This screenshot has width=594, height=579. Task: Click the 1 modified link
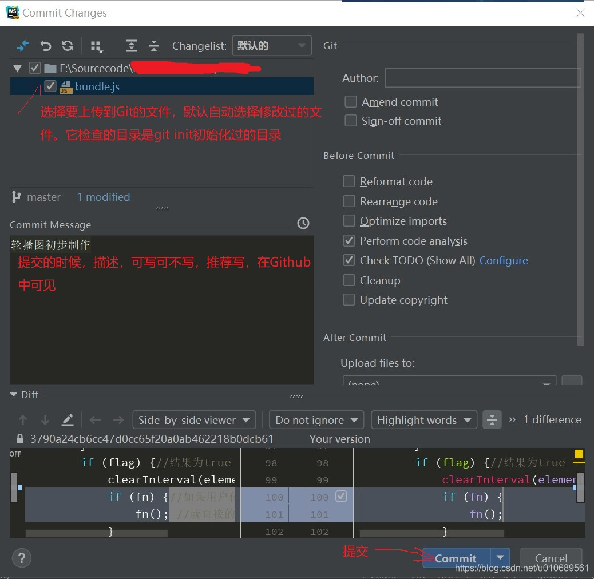coord(104,197)
